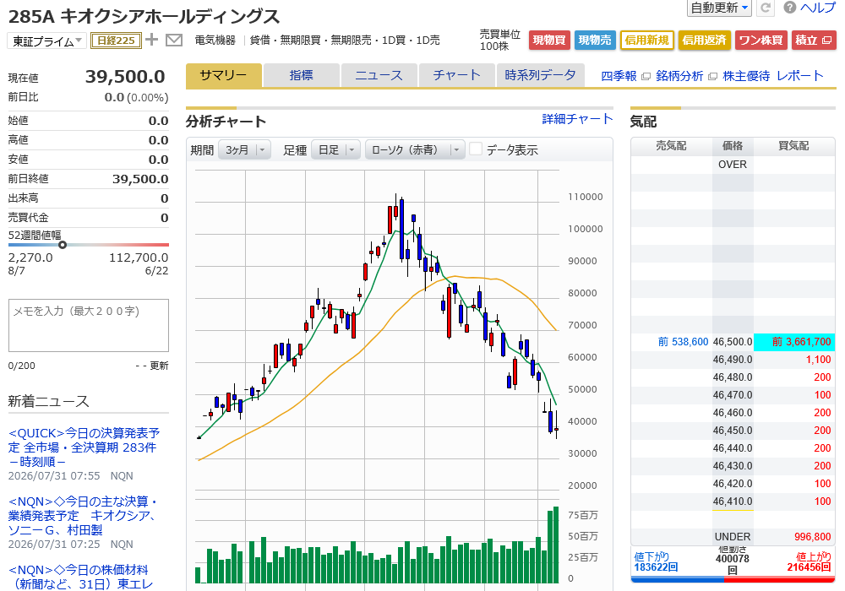845x591 pixels.
Task: Click the 46,420.0 price row
Action: coord(733,484)
